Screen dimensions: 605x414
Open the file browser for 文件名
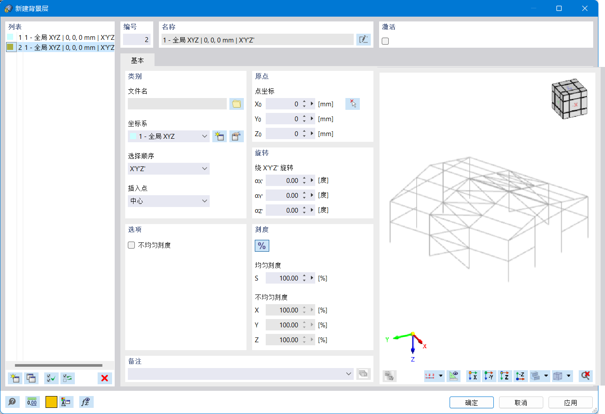click(x=236, y=104)
